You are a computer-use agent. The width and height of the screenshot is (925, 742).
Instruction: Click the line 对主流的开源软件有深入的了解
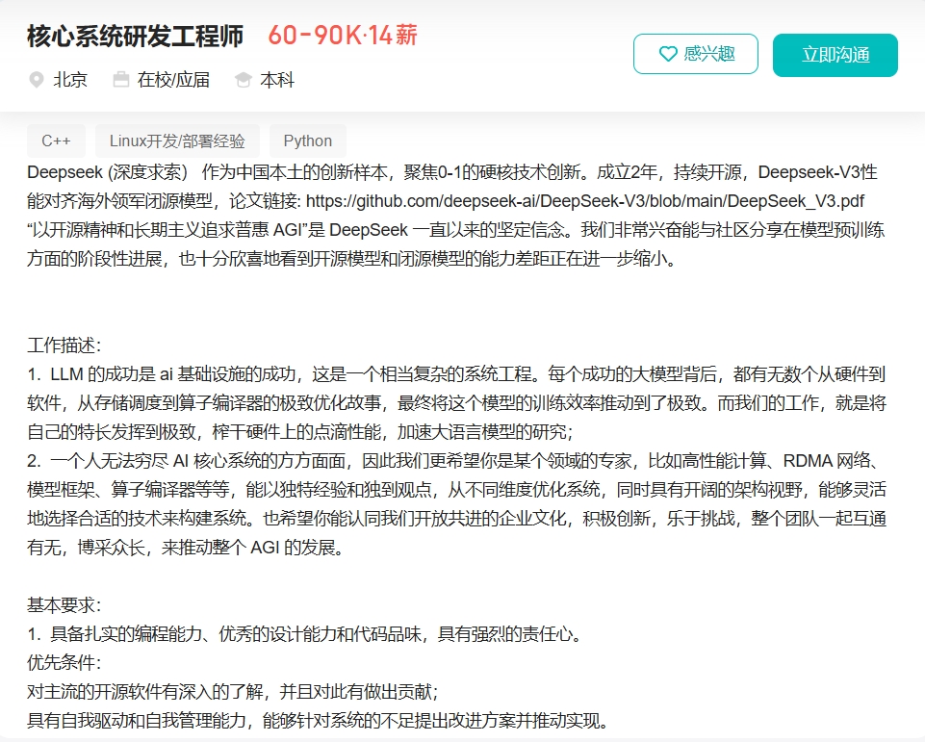pyautogui.click(x=232, y=692)
